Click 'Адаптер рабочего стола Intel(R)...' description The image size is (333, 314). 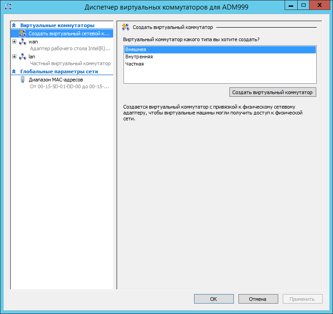tap(70, 48)
